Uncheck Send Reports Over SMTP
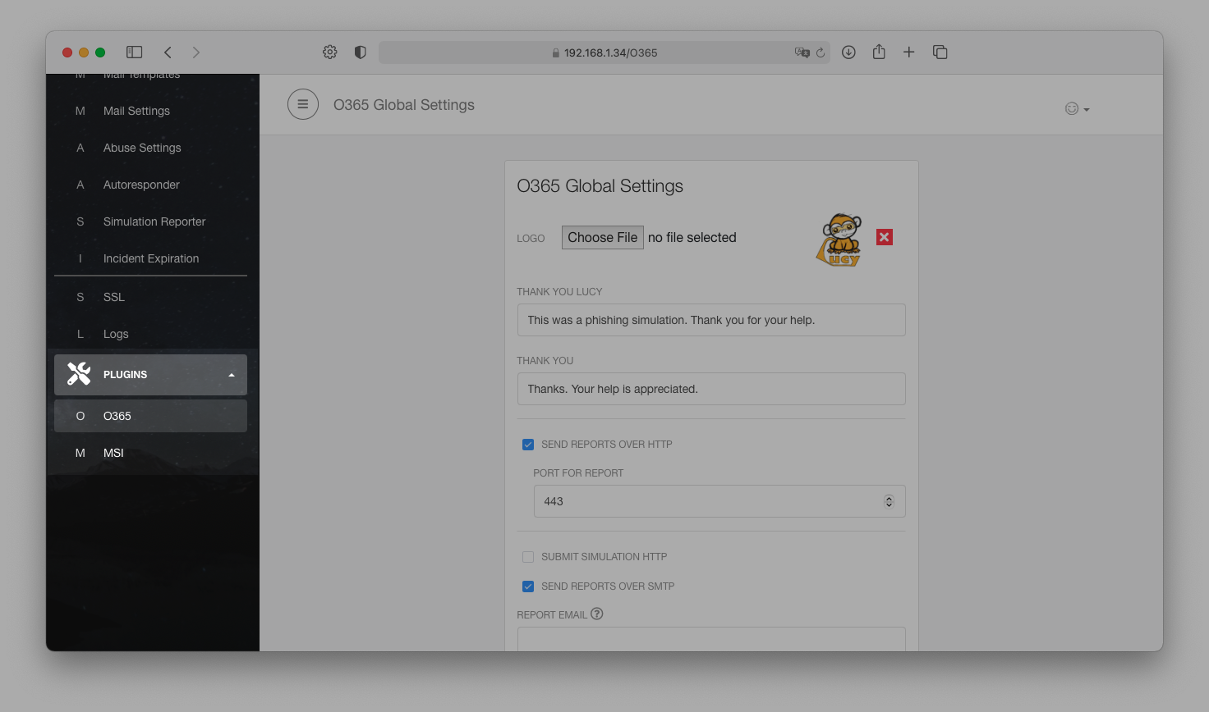The width and height of the screenshot is (1209, 712). 528,586
